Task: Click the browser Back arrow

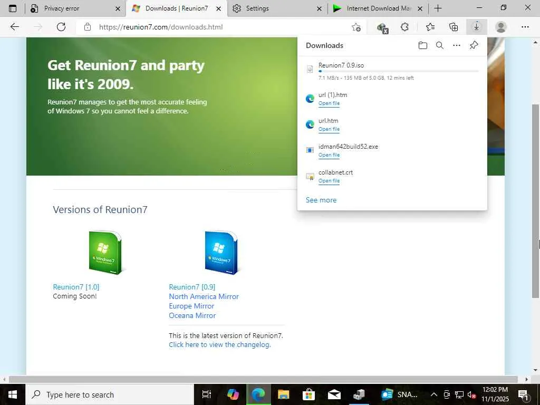Action: pos(14,27)
